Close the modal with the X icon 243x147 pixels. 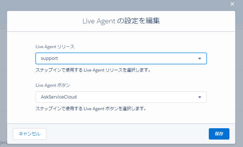pyautogui.click(x=232, y=4)
